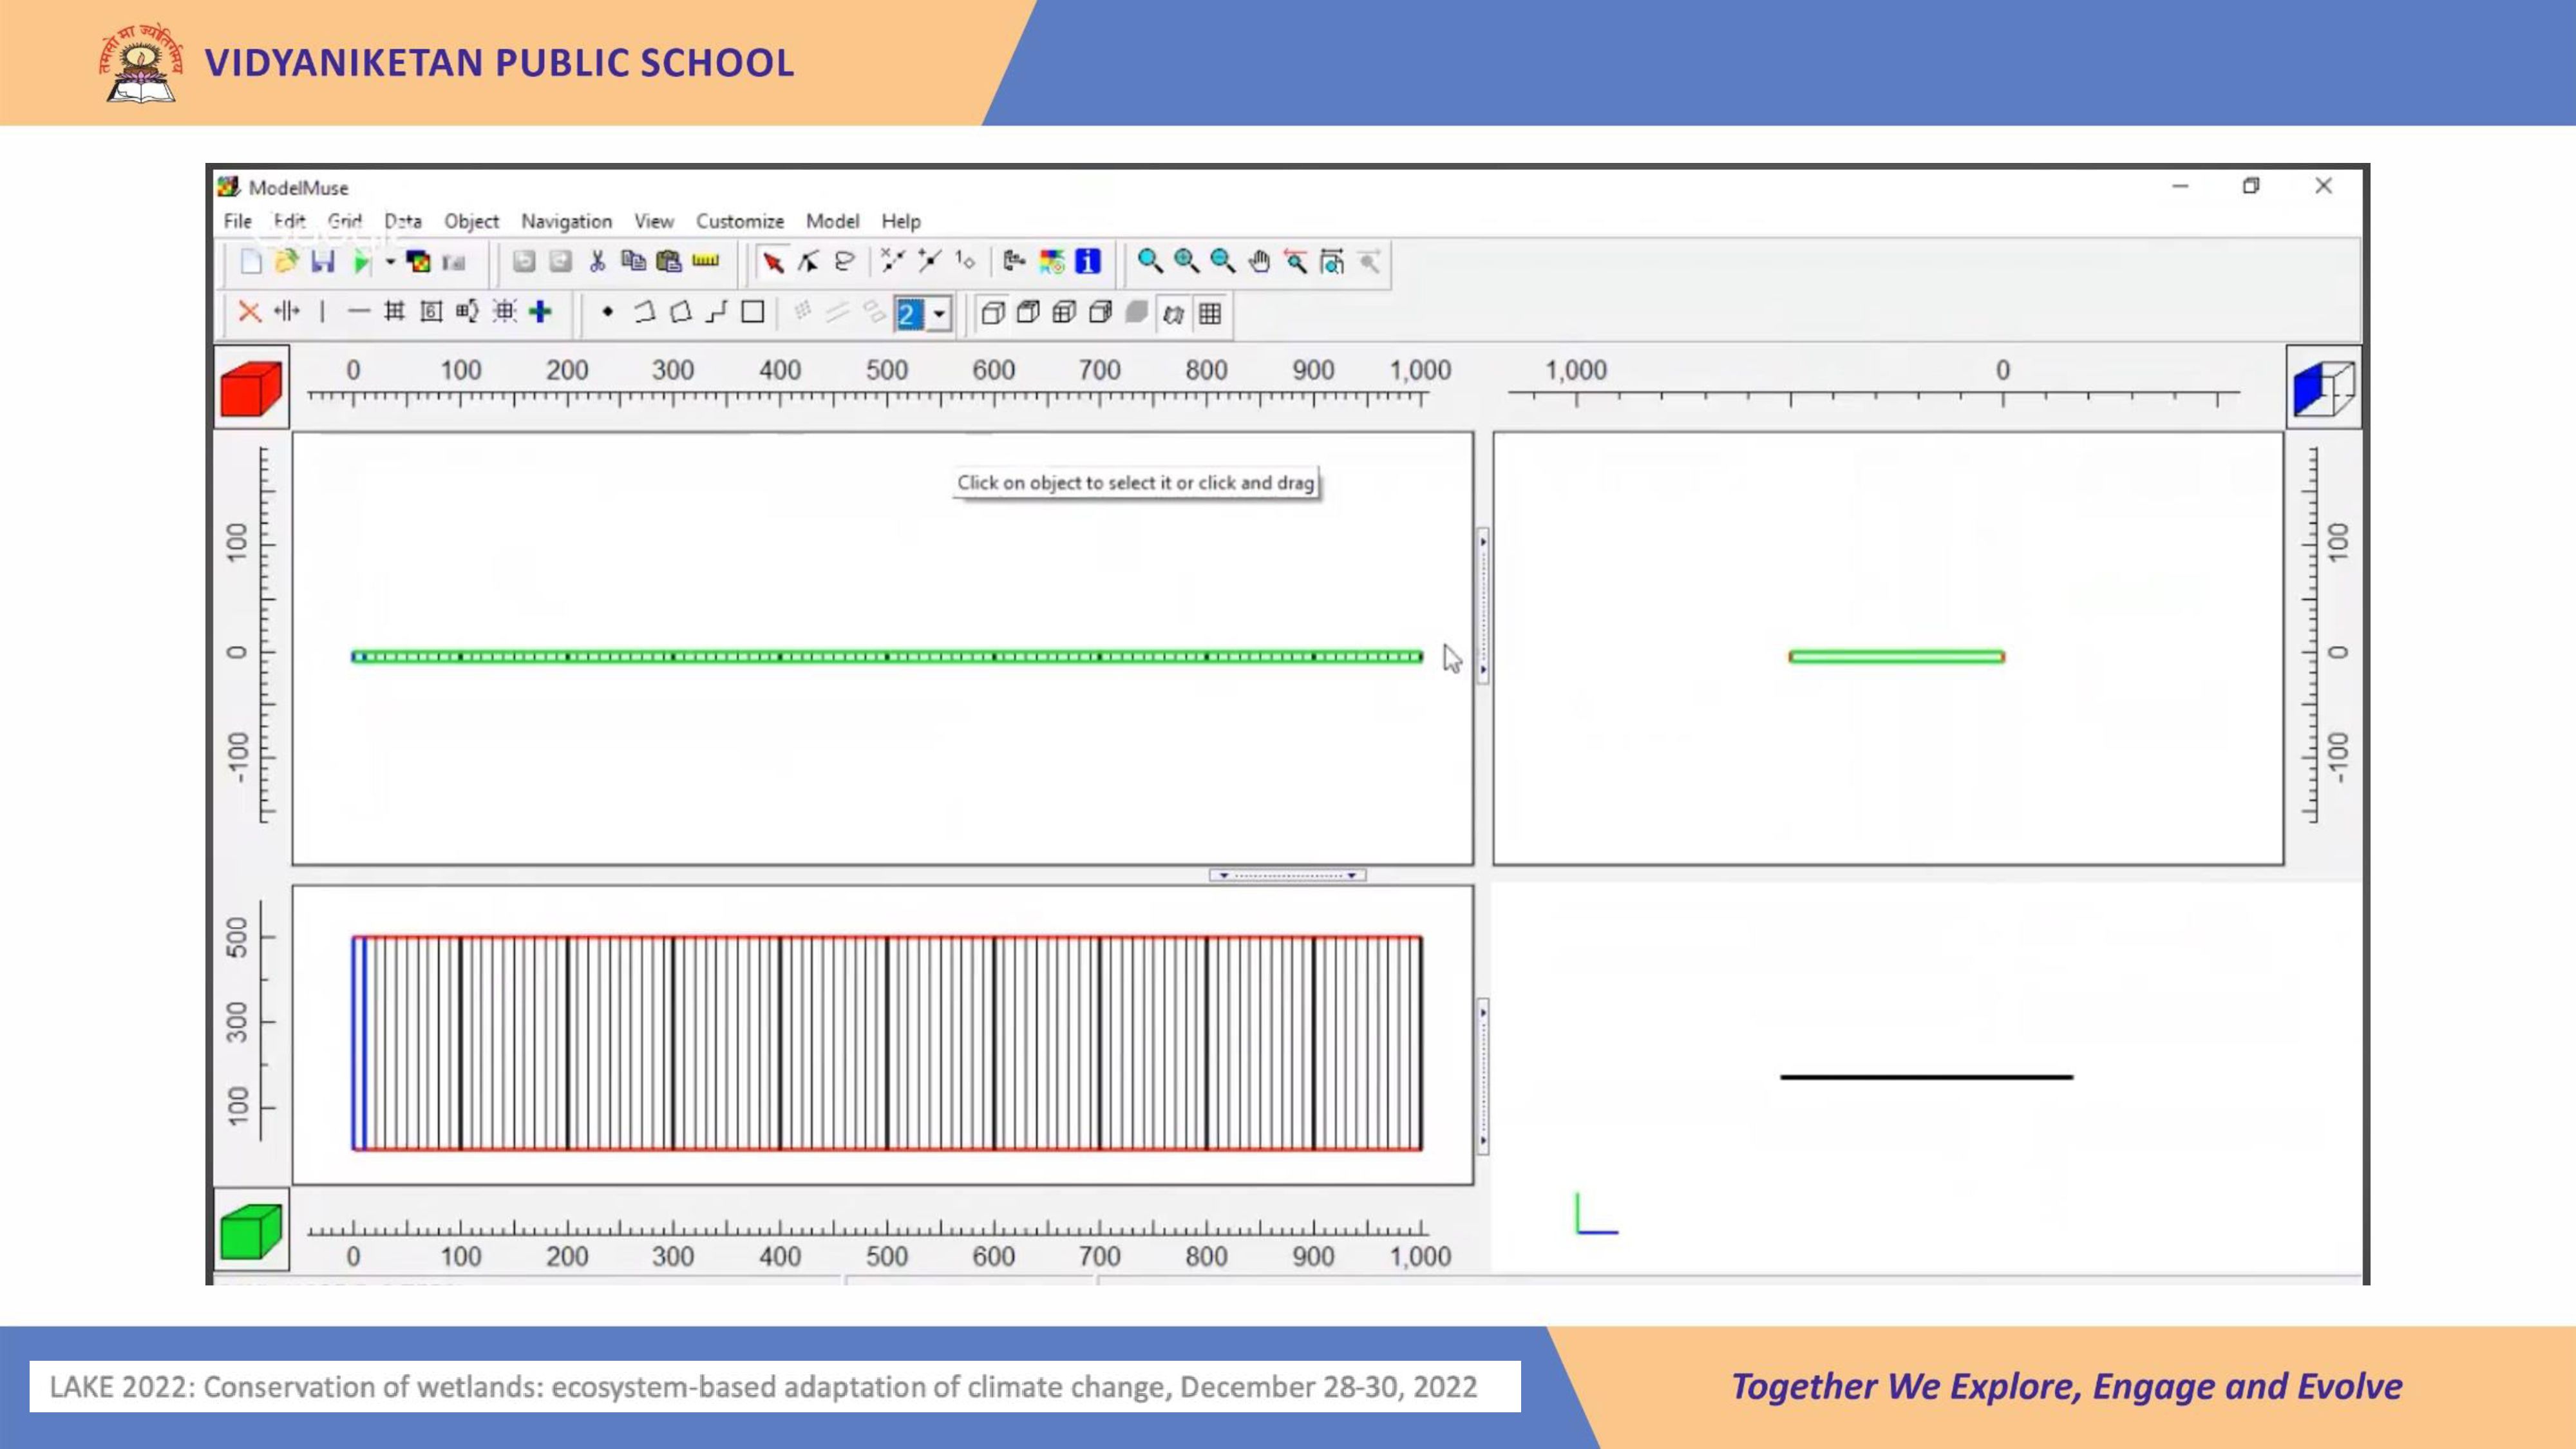The width and height of the screenshot is (2576, 1449).
Task: Click the red X delete grid line tool
Action: (x=249, y=313)
